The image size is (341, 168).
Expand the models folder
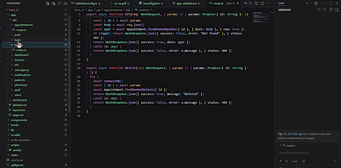pos(36,135)
